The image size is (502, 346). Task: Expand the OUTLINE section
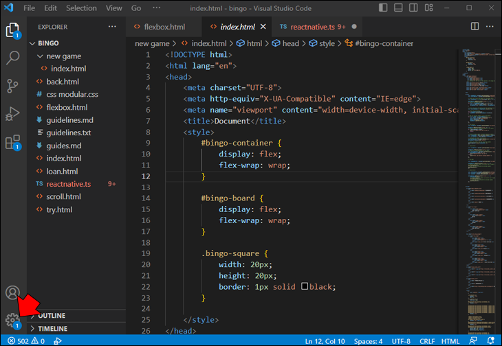(x=51, y=316)
